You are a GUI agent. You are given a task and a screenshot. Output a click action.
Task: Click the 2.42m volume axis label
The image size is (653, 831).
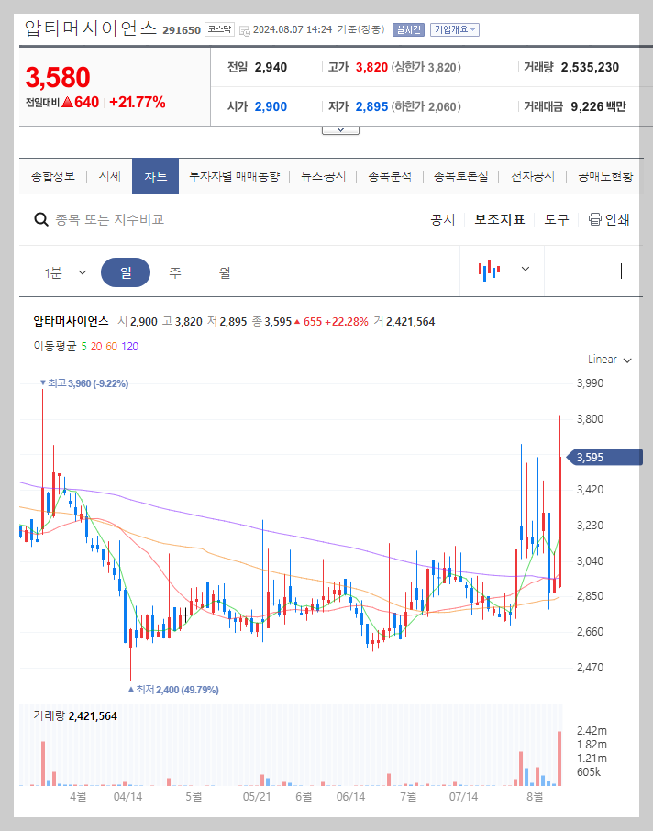(592, 731)
